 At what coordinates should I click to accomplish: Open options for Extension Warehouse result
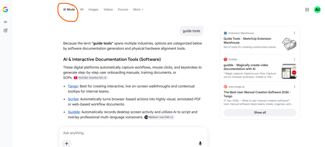point(294,33)
